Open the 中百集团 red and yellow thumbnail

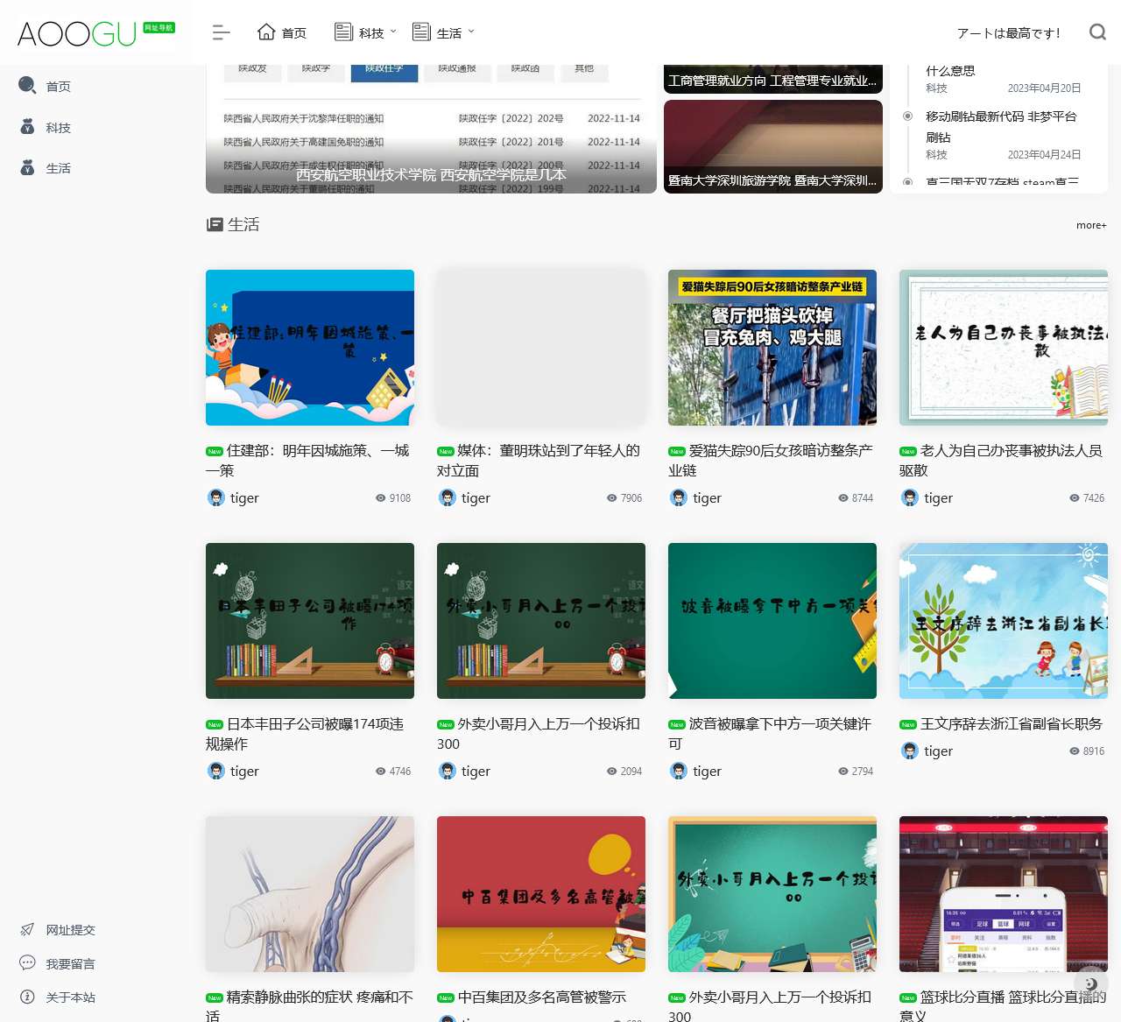point(540,894)
